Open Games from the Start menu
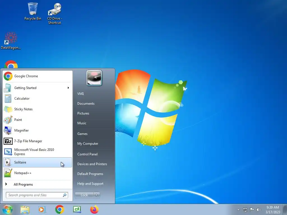The width and height of the screenshot is (287, 215). click(x=82, y=134)
